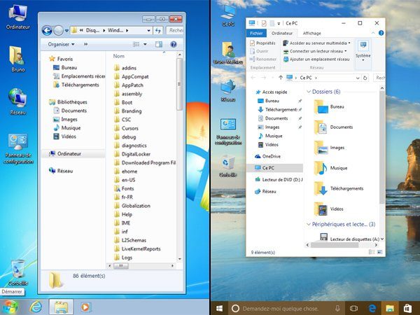420x315 pixels.
Task: Open the Organiser dropdown menu
Action: pyautogui.click(x=61, y=44)
